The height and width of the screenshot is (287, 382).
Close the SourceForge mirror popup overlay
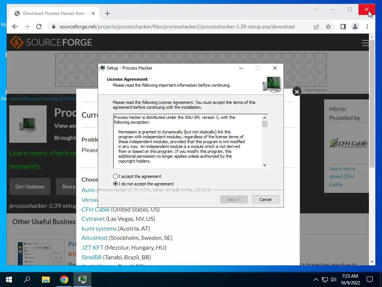point(297,92)
